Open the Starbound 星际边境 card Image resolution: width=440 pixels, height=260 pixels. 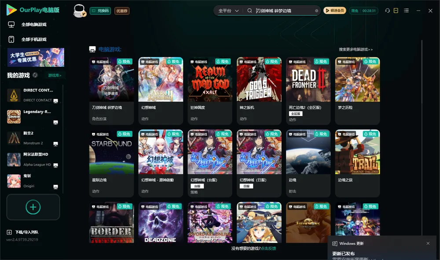[111, 163]
